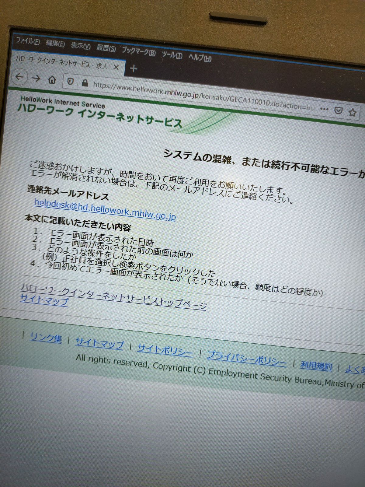Open the browser Home page icon
The height and width of the screenshot is (487, 365).
point(52,80)
